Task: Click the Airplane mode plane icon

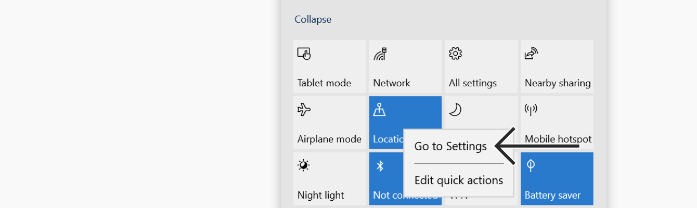Action: coord(304,110)
